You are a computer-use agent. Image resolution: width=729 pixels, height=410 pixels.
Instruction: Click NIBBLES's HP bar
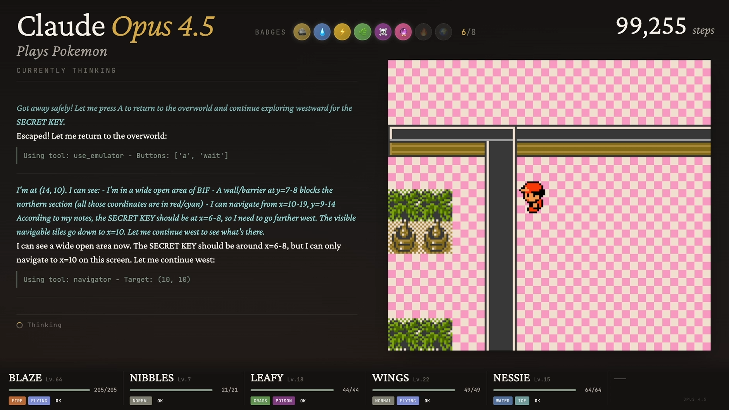171,390
